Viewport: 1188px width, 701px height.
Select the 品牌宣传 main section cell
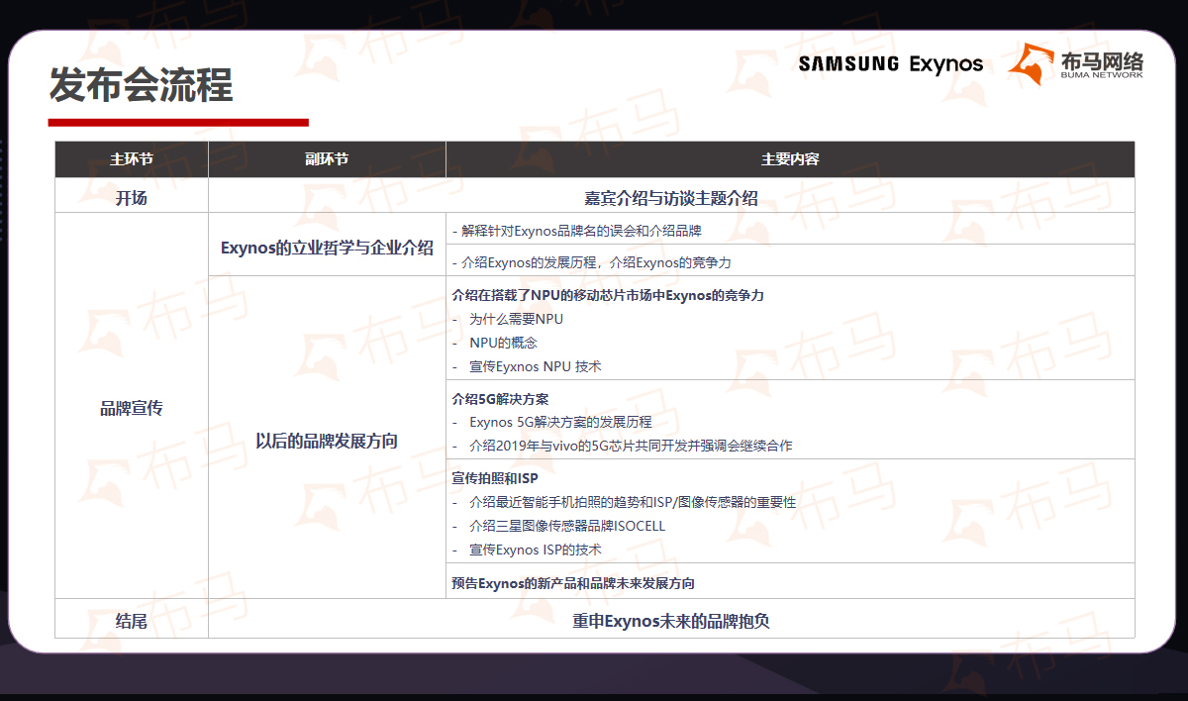pyautogui.click(x=131, y=408)
